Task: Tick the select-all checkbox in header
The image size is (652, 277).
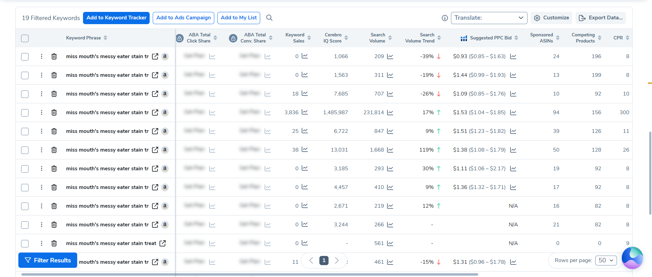Action: coord(25,38)
